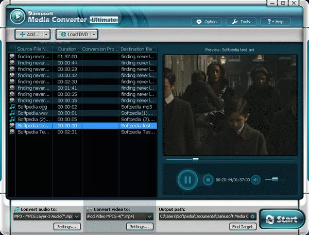Click the video preview frame

[x=230, y=105]
